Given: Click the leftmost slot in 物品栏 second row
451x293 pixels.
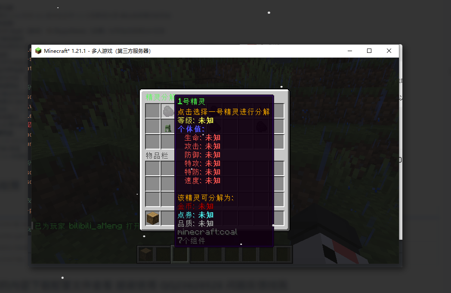Looking at the screenshot, I should tap(153, 184).
